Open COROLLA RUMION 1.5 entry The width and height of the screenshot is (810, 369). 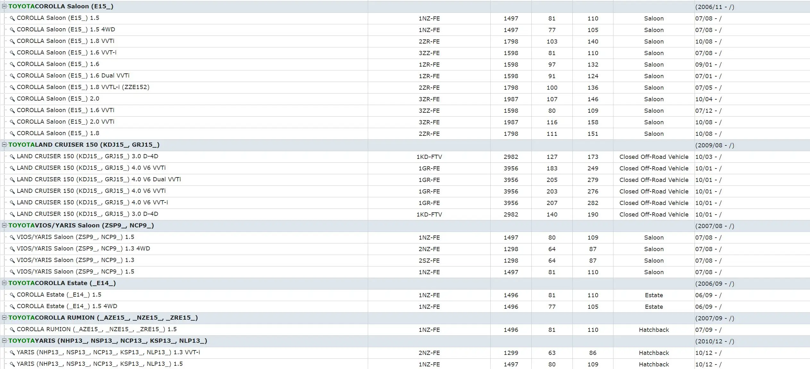[x=97, y=329]
